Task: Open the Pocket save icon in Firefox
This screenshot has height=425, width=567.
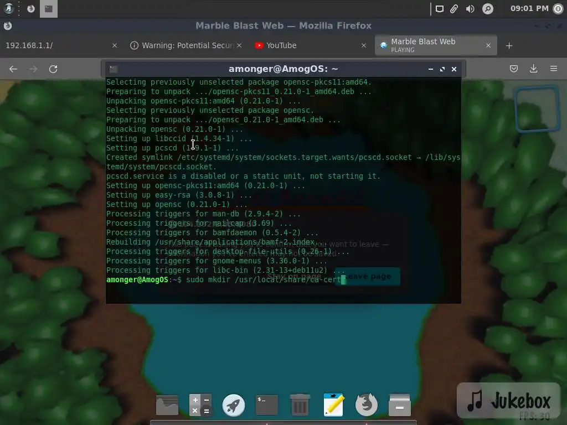Action: [x=514, y=69]
